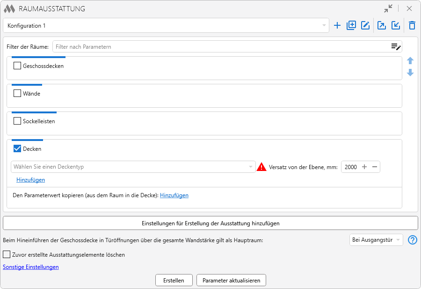Open the Sonstige Einstellungen link

point(31,267)
